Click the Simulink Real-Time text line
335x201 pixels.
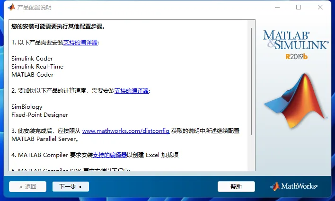coord(37,66)
